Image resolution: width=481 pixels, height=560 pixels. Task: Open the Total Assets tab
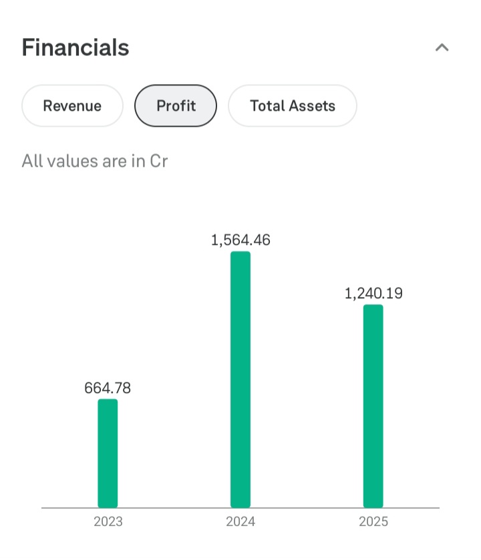tap(292, 105)
